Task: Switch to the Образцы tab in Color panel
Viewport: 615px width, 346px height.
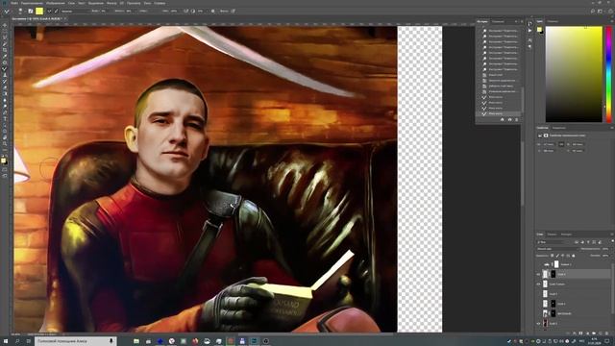Action: pos(553,21)
